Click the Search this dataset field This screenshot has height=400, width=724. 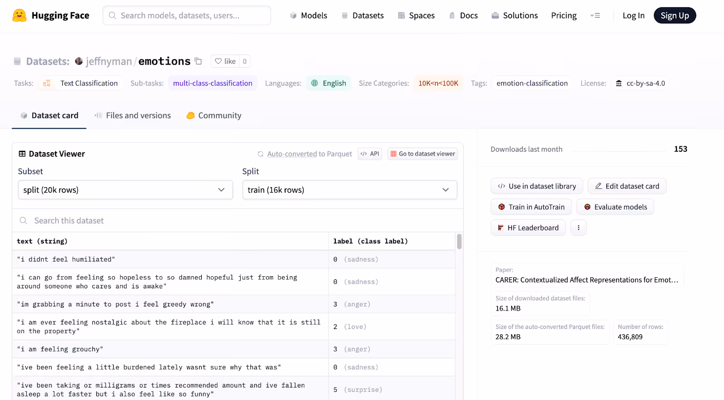238,221
